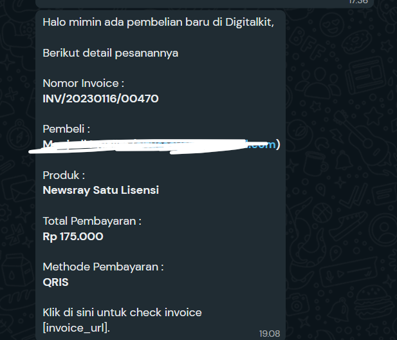Screen dimensions: 397x340
Task: Click the "Total Pembayaran :" label
Action: point(92,221)
